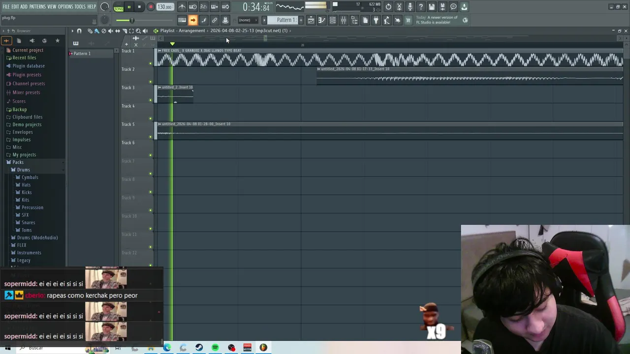
Task: Open the Browser view button
Action: point(354,20)
